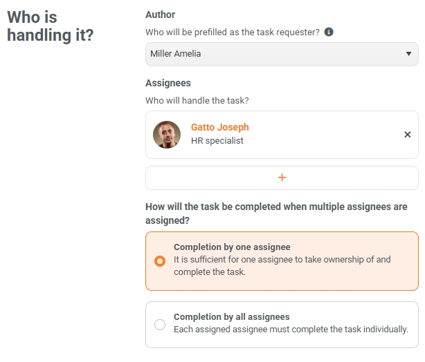Image resolution: width=425 pixels, height=362 pixels.
Task: Click the HR specialist role text
Action: (x=217, y=141)
